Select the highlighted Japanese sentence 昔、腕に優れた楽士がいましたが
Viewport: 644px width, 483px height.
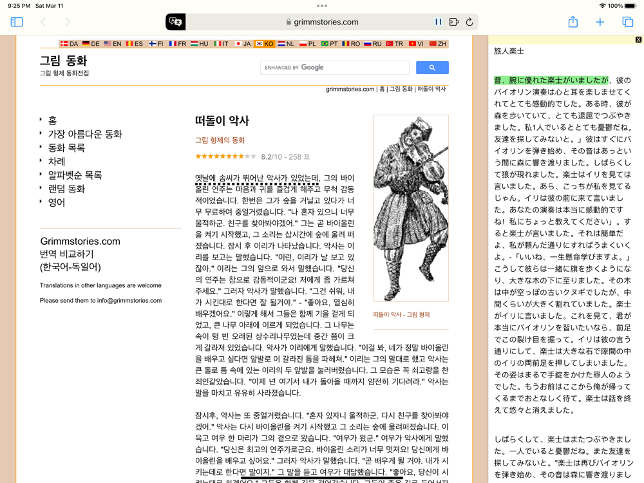click(x=551, y=80)
